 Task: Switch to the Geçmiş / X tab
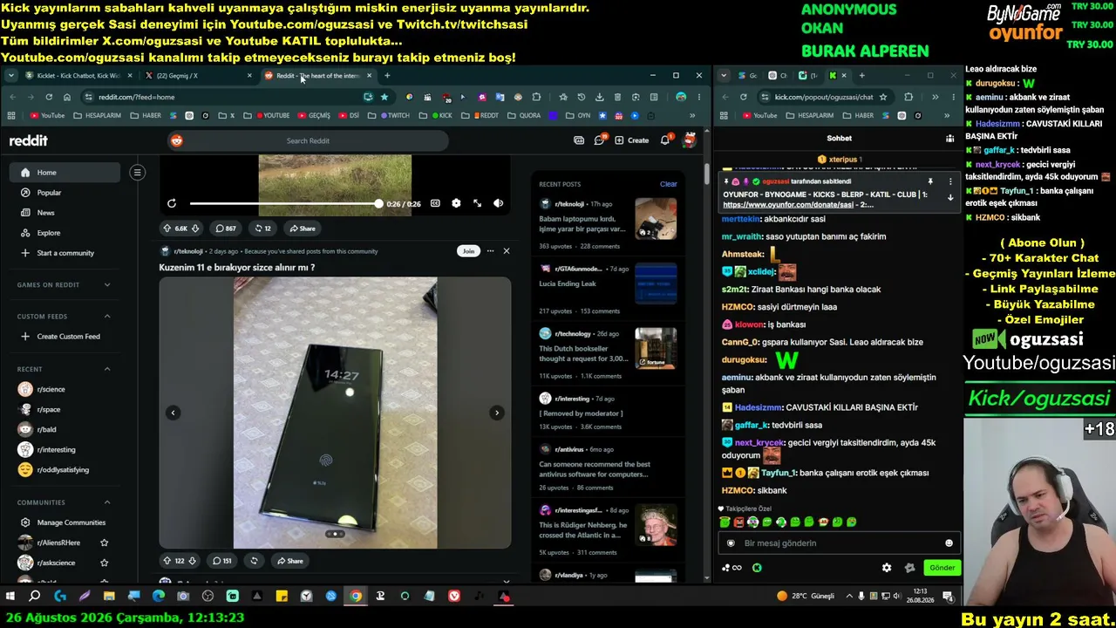click(x=198, y=76)
